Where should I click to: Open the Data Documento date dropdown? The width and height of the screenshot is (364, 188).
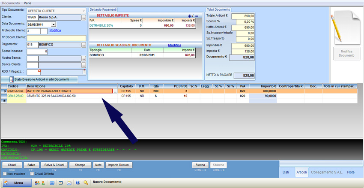[54, 24]
